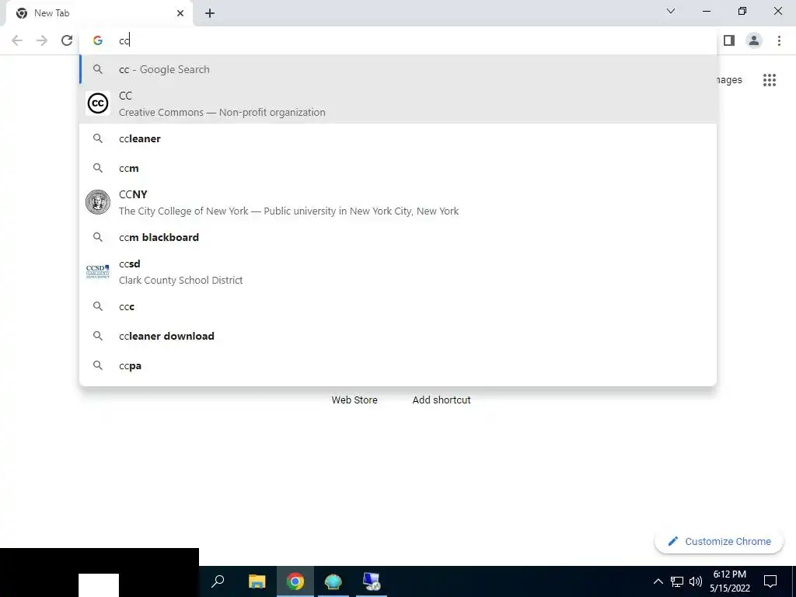This screenshot has width=796, height=597.
Task: Open the tab search chevron
Action: click(x=671, y=11)
